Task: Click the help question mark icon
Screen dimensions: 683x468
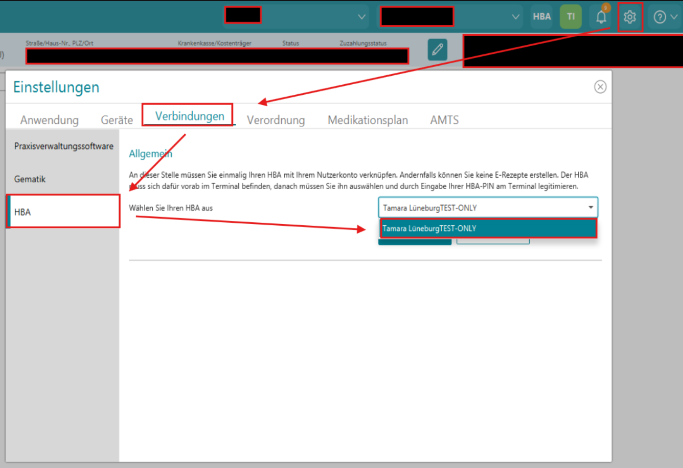Action: (660, 17)
